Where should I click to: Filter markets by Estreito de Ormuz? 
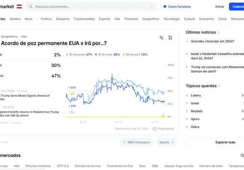88,166
